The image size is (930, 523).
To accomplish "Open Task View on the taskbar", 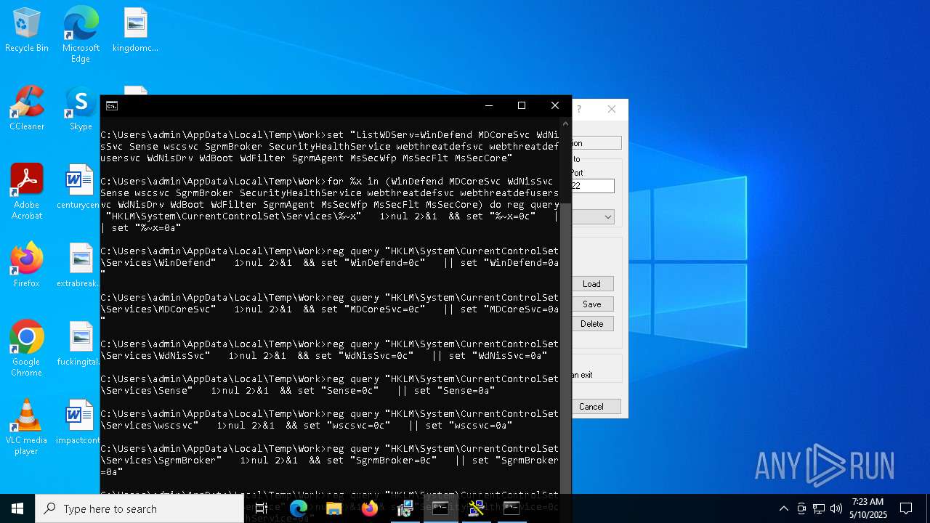I will (262, 508).
